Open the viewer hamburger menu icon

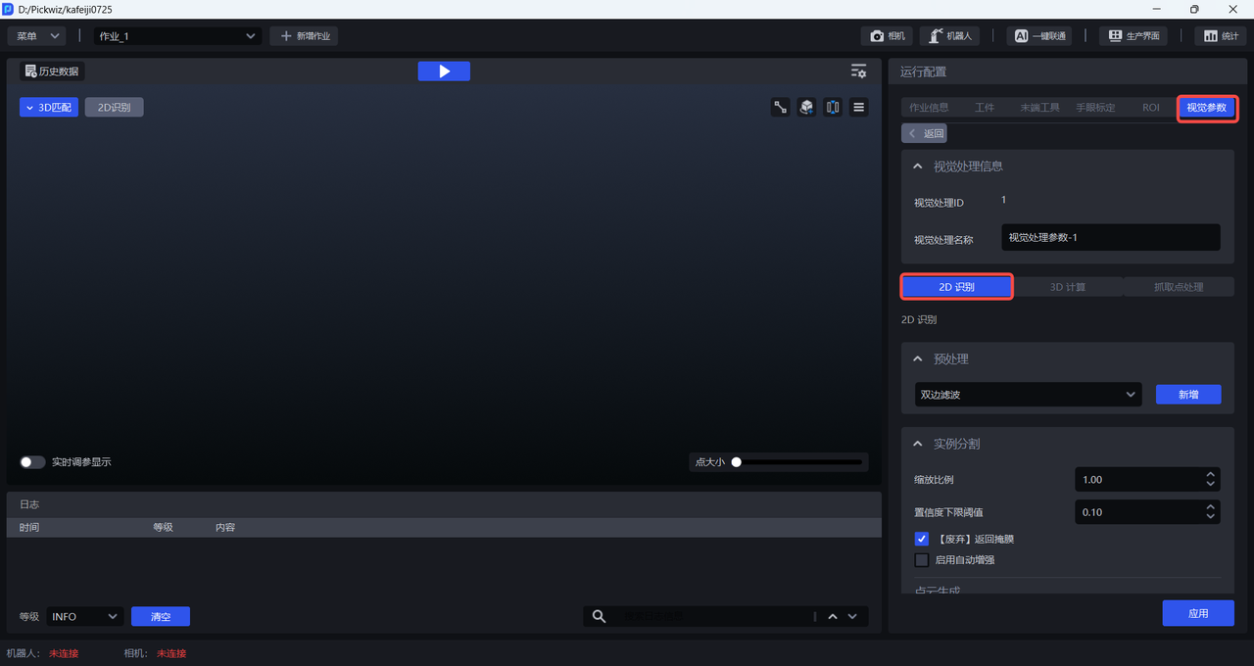pyautogui.click(x=859, y=108)
